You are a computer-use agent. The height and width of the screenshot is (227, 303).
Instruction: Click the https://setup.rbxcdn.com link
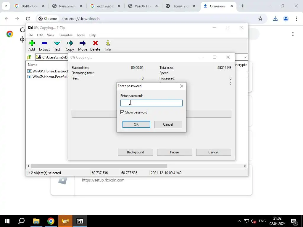(x=103, y=180)
